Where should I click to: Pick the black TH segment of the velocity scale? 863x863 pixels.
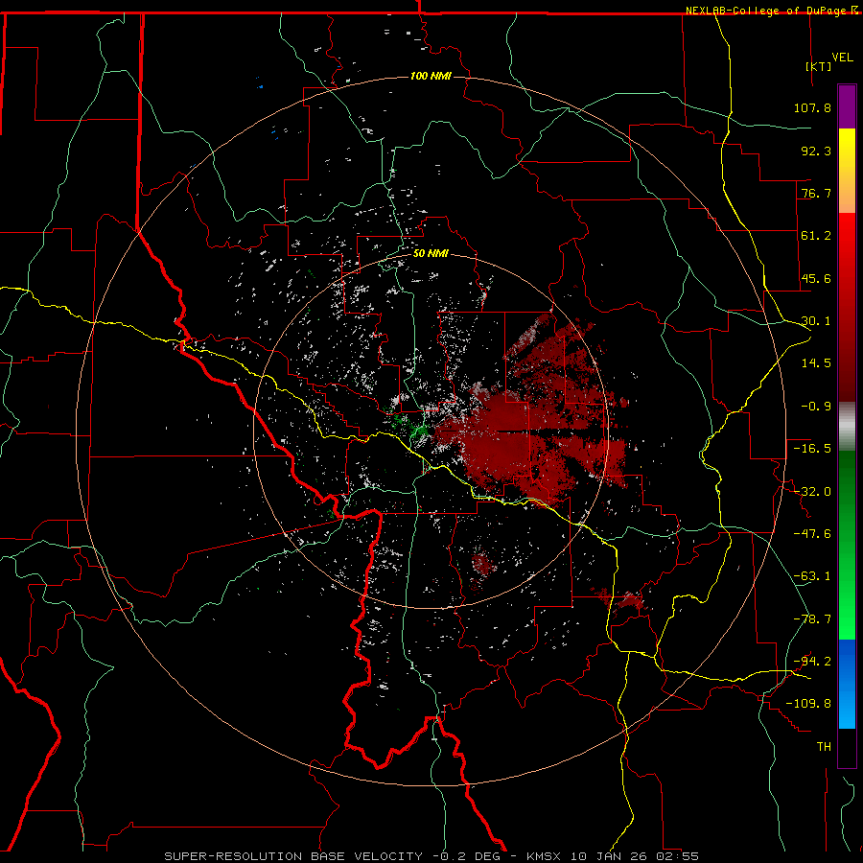pyautogui.click(x=847, y=747)
